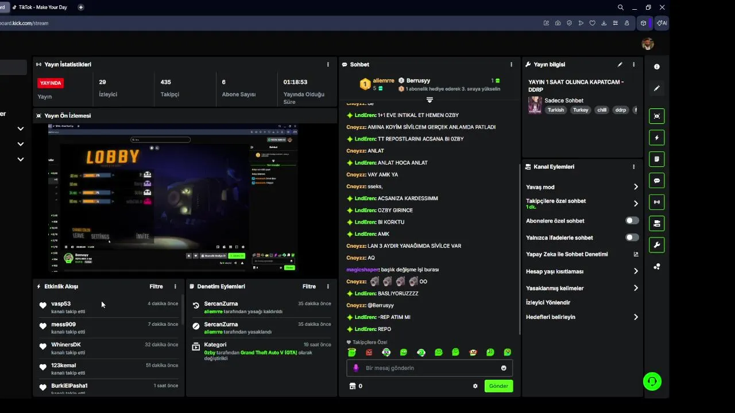
Task: Click the Turkish tag
Action: click(x=555, y=110)
